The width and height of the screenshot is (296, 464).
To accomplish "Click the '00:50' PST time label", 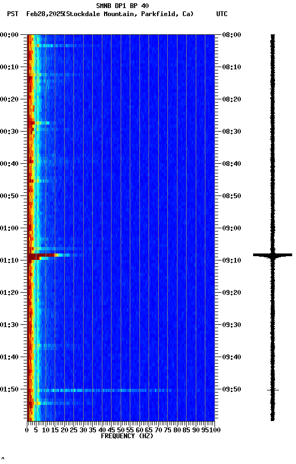I will [9, 196].
